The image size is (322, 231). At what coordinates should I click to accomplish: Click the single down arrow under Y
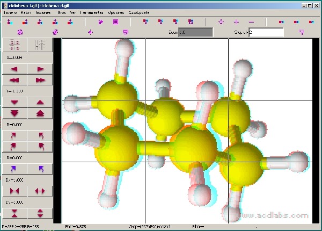click(14, 102)
